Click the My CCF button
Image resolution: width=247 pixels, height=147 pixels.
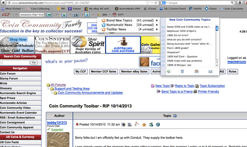[81, 72]
